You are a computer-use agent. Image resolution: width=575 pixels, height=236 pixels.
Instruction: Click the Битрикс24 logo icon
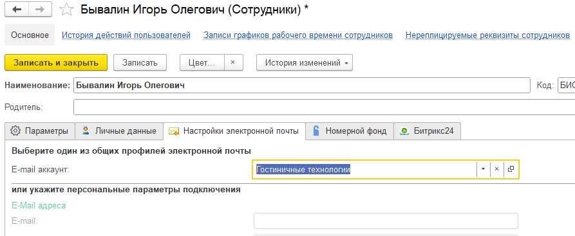pos(404,131)
